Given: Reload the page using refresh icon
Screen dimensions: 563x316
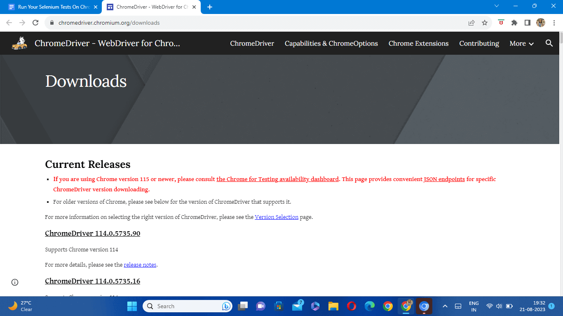Looking at the screenshot, I should point(35,23).
